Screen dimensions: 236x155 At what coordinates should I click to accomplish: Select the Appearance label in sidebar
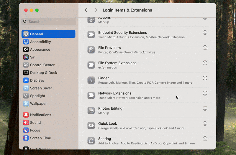click(40, 50)
